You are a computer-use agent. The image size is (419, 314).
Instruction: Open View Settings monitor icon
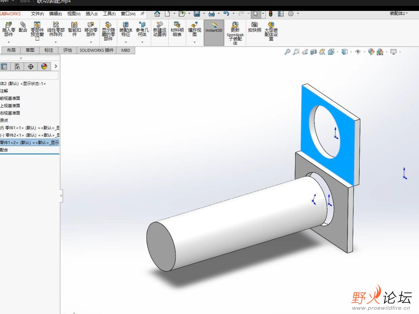pyautogui.click(x=393, y=52)
